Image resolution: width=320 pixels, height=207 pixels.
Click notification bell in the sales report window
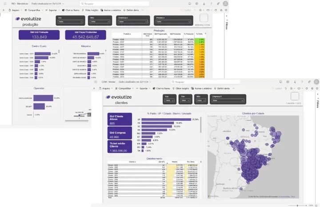click(x=280, y=82)
